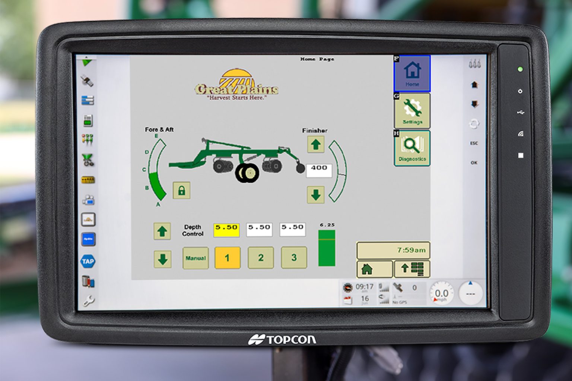Select depth preset 2

point(260,257)
